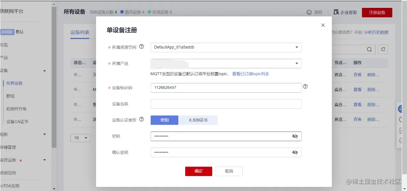Select 软固件升级 in sidebar
The width and height of the screenshot is (407, 191).
tap(17, 109)
